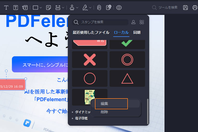Image resolution: width=198 pixels, height=132 pixels.
Task: Click the Save floppy disk icon
Action: coord(185,8)
